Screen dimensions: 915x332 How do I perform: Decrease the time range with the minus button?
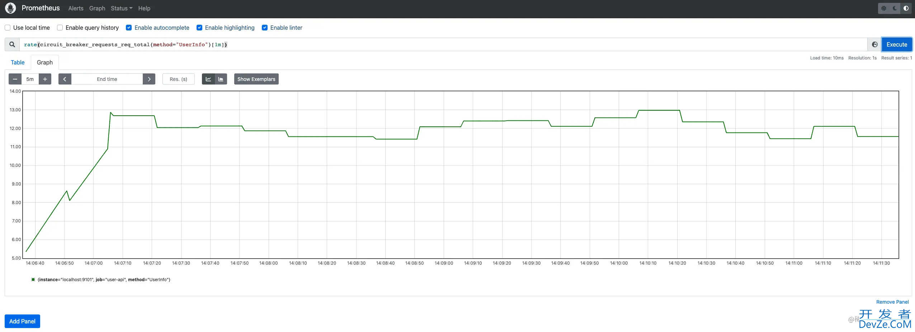pos(15,79)
